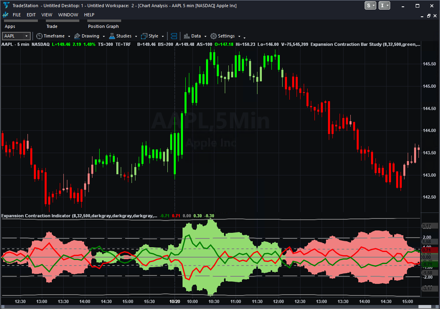Click the red '0.71' indicator scale marker
440x309 pixels.
click(x=430, y=250)
